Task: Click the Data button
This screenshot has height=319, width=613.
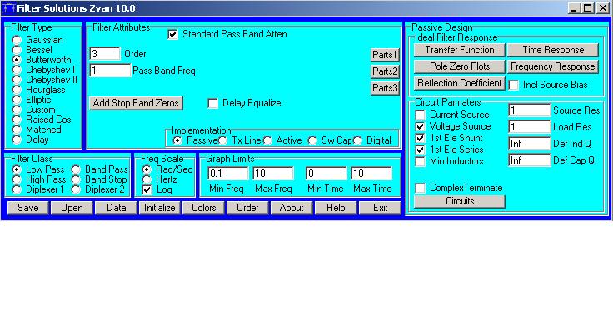Action: pyautogui.click(x=116, y=208)
